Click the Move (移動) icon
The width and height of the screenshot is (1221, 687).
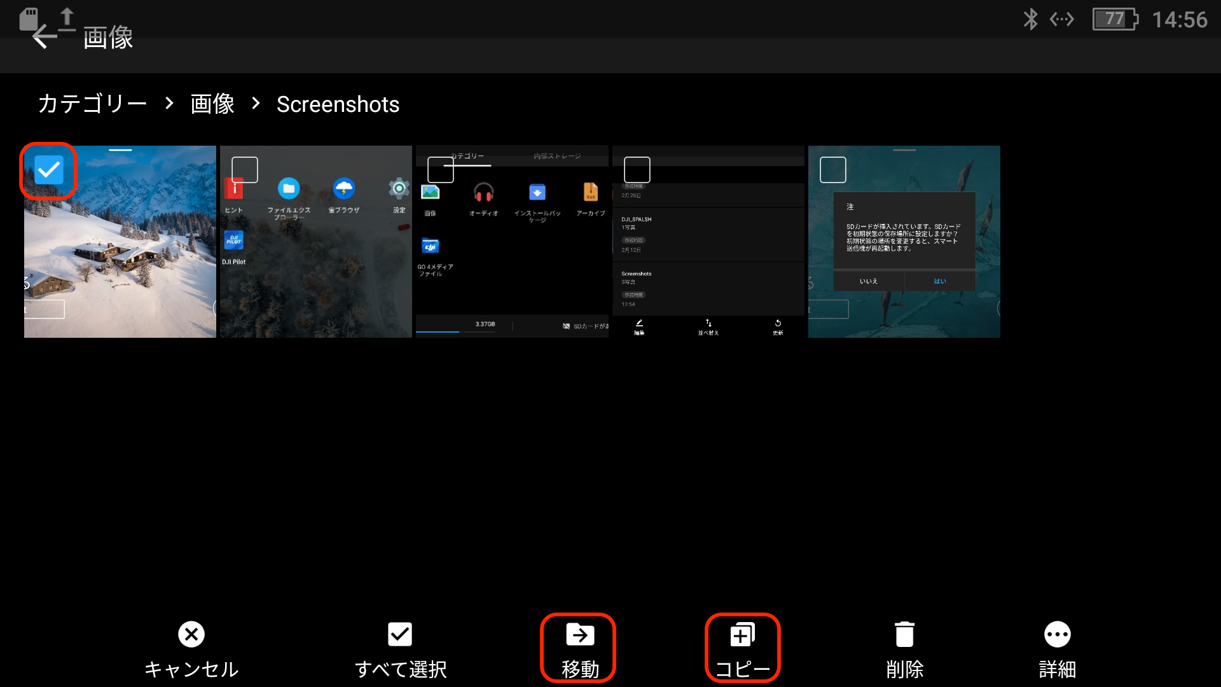(579, 634)
